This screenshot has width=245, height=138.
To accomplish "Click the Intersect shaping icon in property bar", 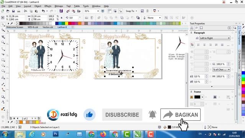I will tap(116, 18).
